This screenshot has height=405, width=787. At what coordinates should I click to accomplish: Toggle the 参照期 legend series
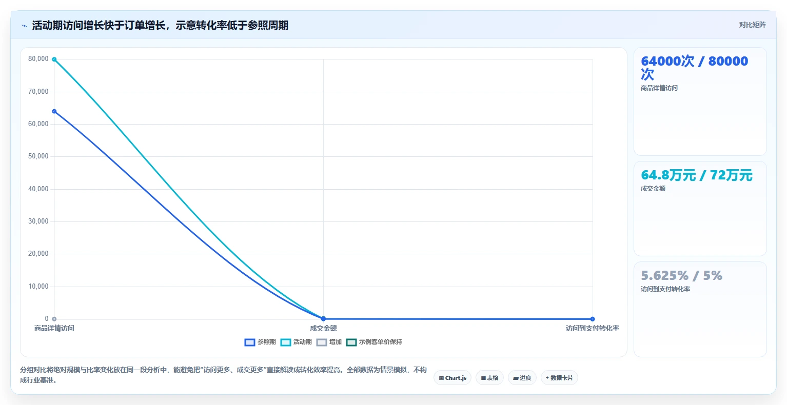click(x=260, y=342)
